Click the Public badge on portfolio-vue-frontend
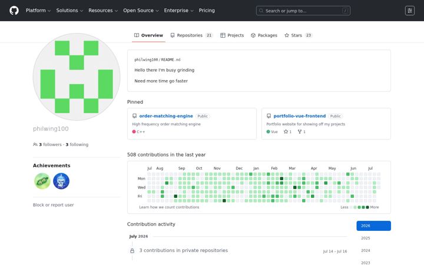424x265 pixels. coord(335,116)
